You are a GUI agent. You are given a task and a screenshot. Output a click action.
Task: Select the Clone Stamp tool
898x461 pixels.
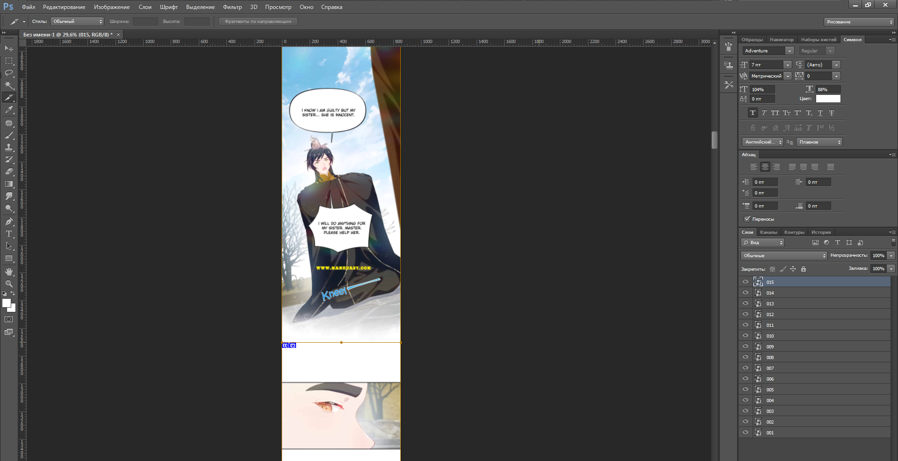(9, 147)
